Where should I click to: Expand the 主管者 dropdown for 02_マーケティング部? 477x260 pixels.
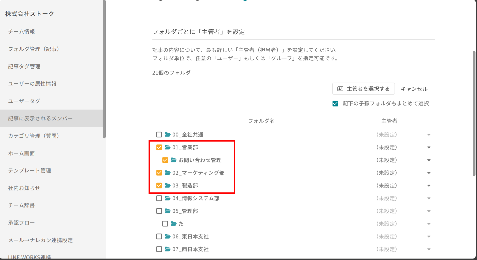tap(429, 173)
